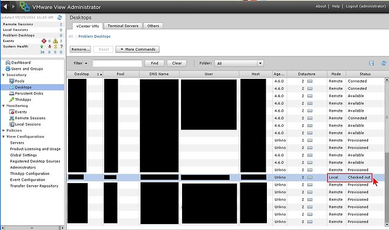Click the 'Checked out' status cell
This screenshot has width=389, height=230.
click(359, 178)
